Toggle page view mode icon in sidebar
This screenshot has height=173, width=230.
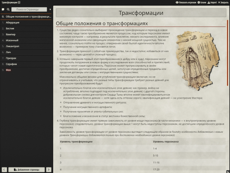tap(3, 9)
